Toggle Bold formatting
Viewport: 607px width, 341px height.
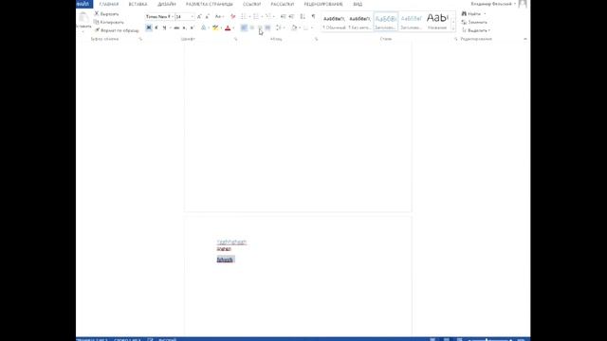click(x=149, y=27)
